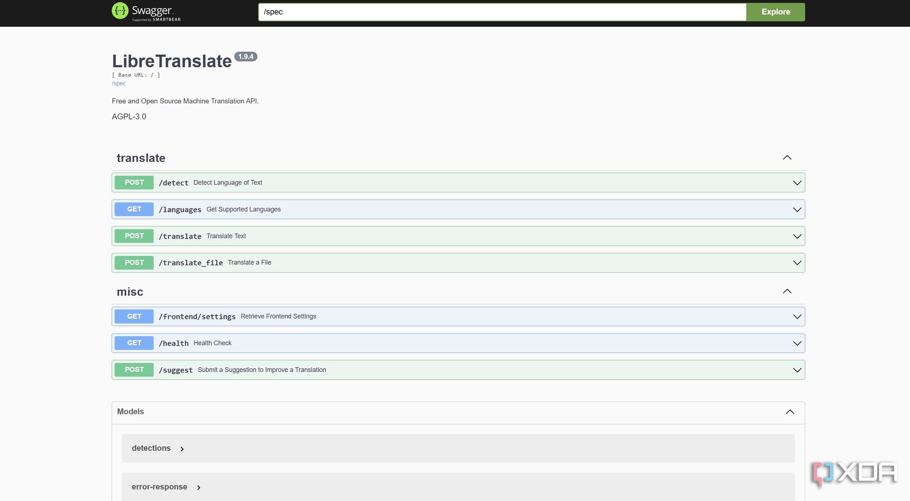Click the /detect path text
Image resolution: width=910 pixels, height=501 pixels.
174,183
